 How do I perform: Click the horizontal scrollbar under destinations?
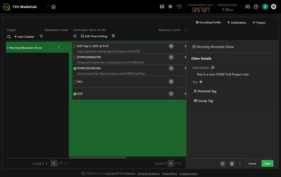[97, 158]
